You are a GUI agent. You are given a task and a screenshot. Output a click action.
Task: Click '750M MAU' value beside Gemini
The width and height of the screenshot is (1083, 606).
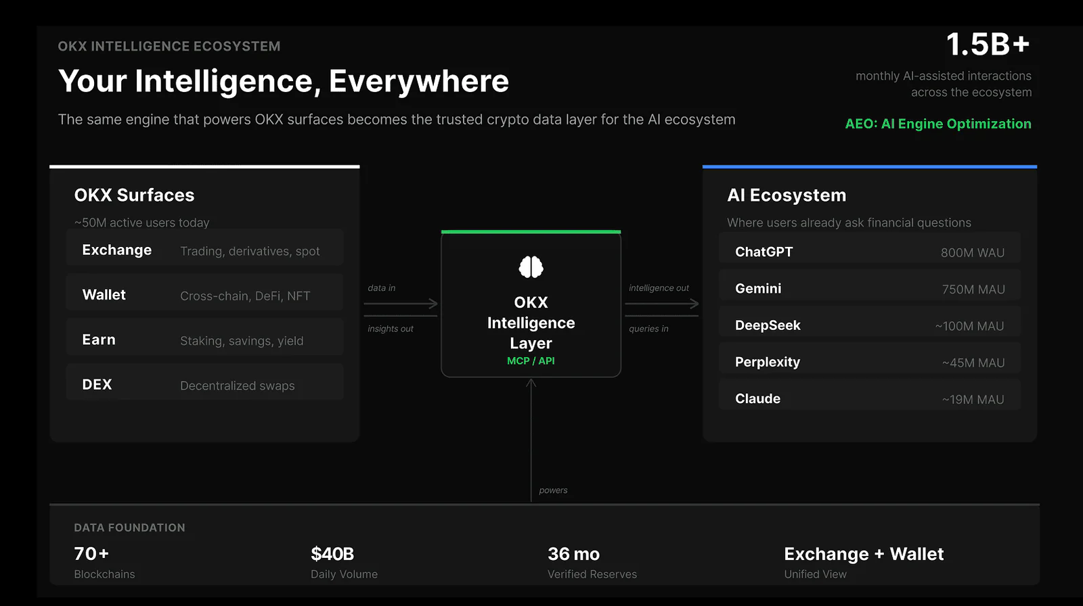click(x=973, y=289)
